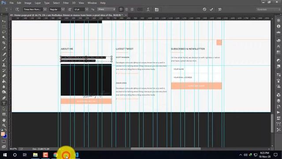Screen dimensions: 282x159
Task: Commit current text edits
Action: click(211, 9)
